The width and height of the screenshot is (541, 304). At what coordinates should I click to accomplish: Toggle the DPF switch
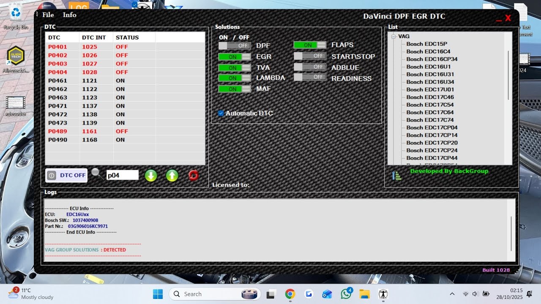tap(235, 46)
